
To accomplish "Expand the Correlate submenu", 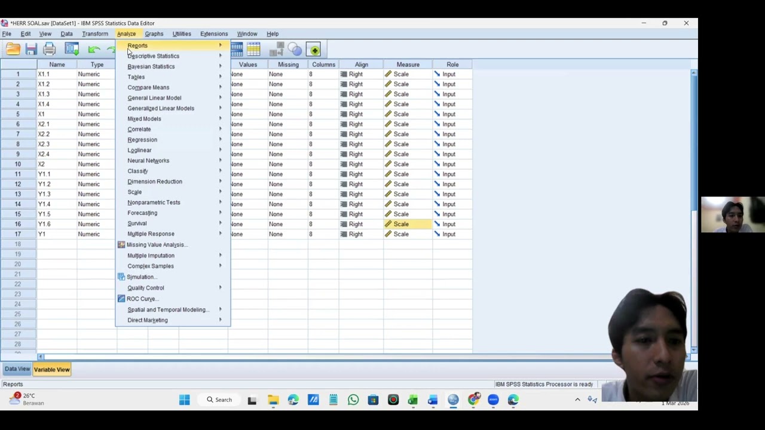I will point(173,129).
